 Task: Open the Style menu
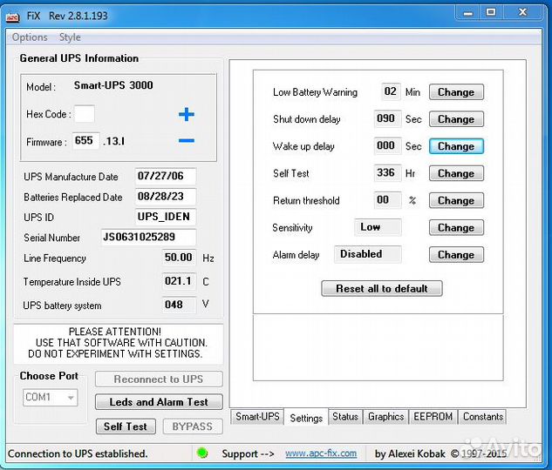70,37
